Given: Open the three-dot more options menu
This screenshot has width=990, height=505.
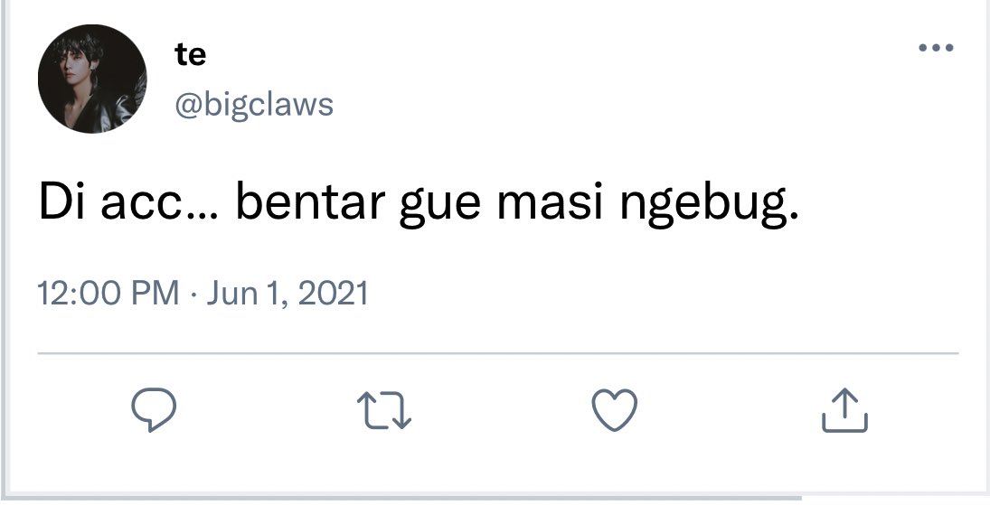Looking at the screenshot, I should tap(936, 47).
